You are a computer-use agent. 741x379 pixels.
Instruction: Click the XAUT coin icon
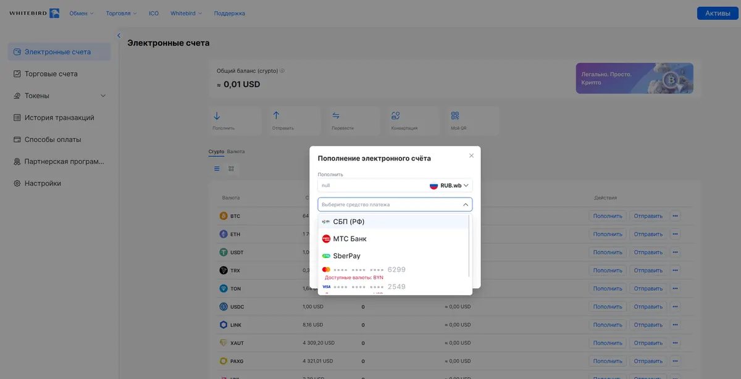point(224,343)
